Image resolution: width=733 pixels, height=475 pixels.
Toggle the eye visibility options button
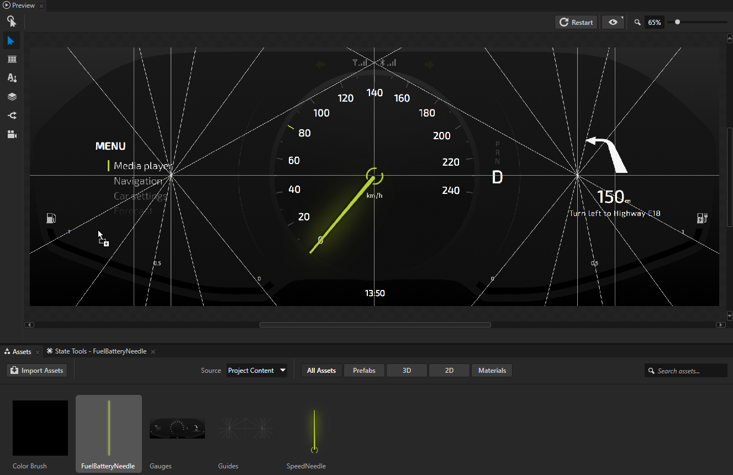[x=613, y=22]
